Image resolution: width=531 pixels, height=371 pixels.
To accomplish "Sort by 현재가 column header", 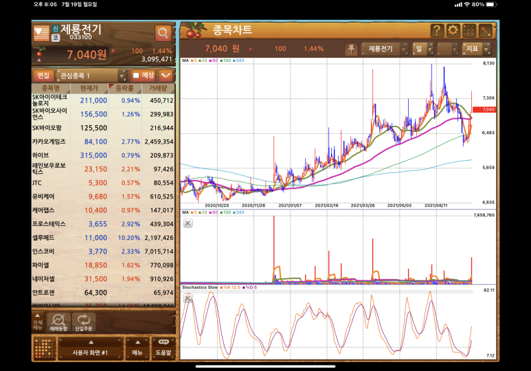I will coord(89,89).
